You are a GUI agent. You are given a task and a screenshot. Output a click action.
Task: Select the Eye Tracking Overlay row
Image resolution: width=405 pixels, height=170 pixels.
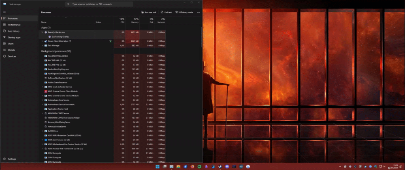[x=103, y=37]
